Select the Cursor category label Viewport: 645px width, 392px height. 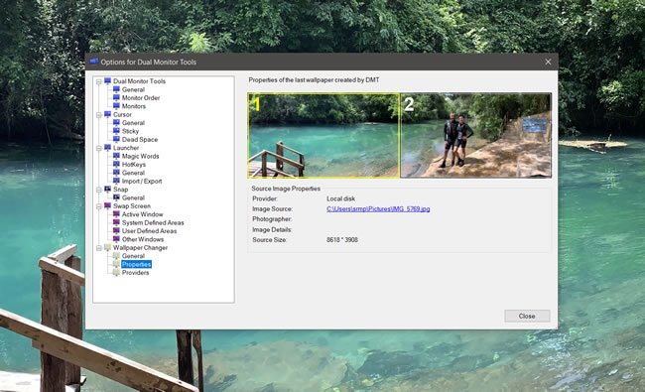point(122,115)
